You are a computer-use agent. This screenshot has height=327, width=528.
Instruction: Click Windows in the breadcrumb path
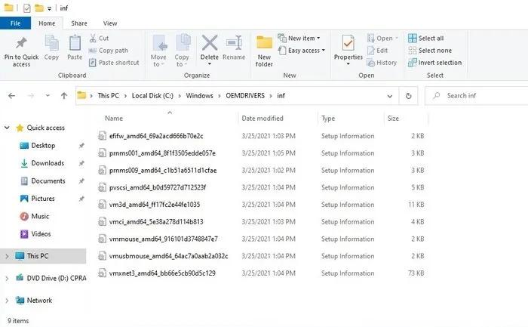200,96
